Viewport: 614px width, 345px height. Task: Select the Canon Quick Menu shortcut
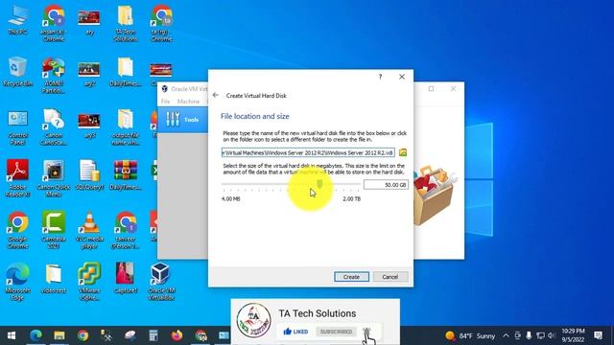tap(54, 178)
